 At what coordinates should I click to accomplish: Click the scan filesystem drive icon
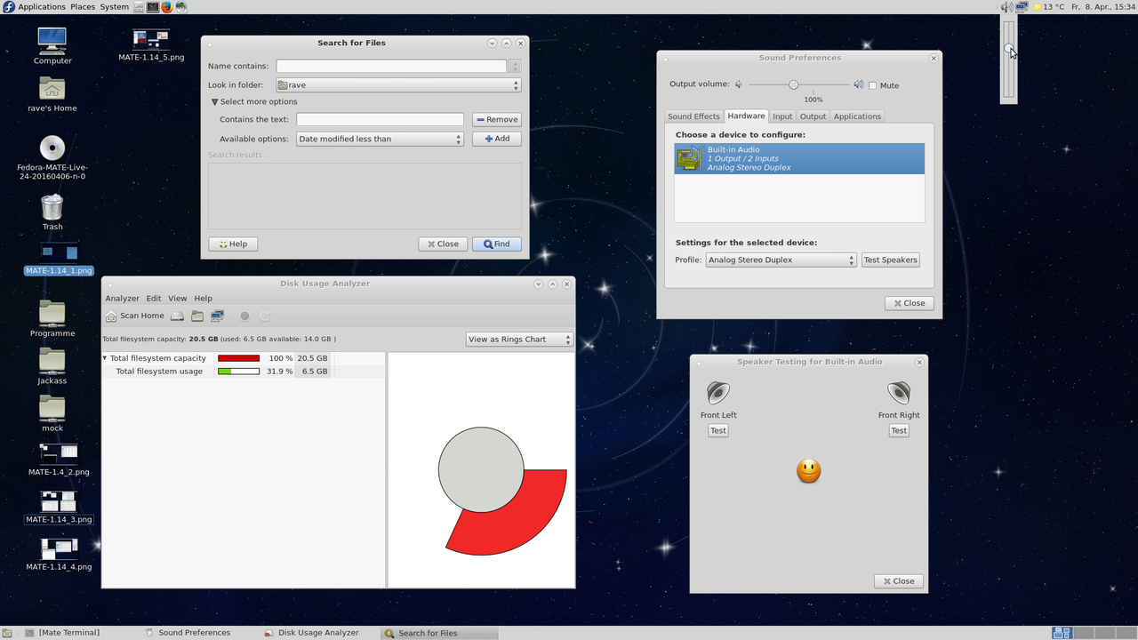(x=177, y=316)
